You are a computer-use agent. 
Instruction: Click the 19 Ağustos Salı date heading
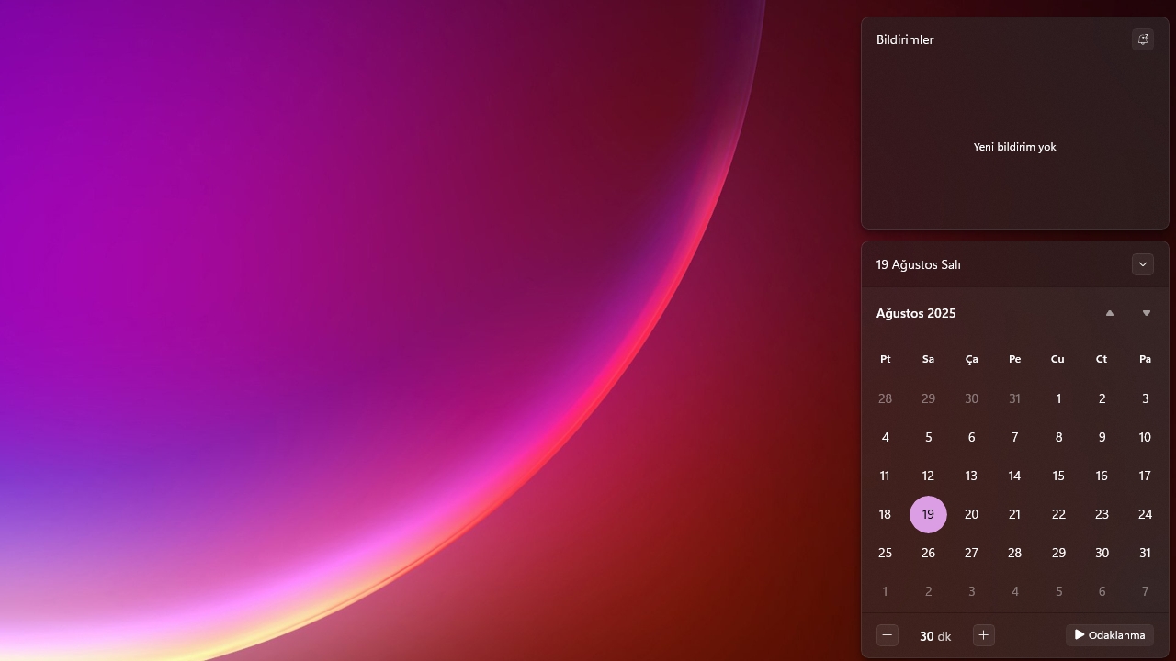click(x=919, y=264)
